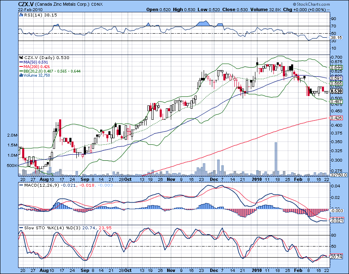
Task: Click the 2010 label on price panel date axis
Action: pyautogui.click(x=257, y=180)
